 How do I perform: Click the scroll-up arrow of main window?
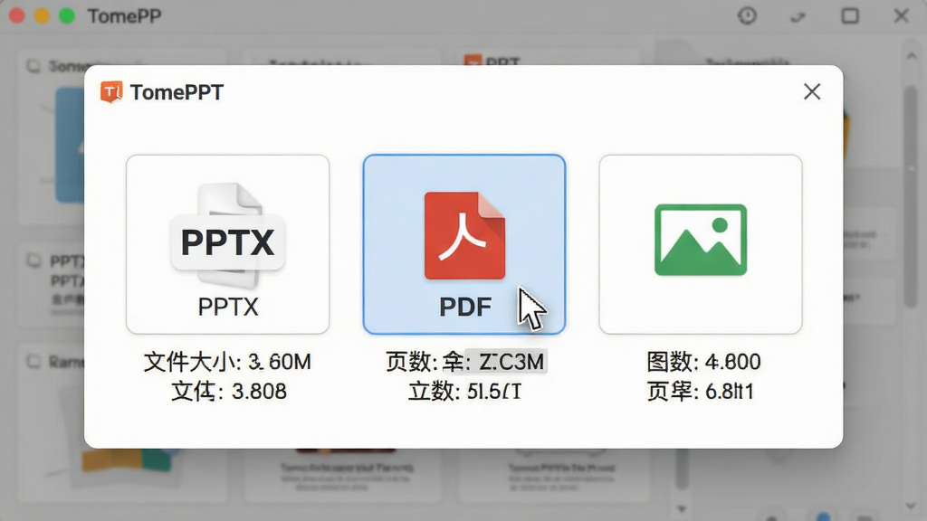pos(911,55)
